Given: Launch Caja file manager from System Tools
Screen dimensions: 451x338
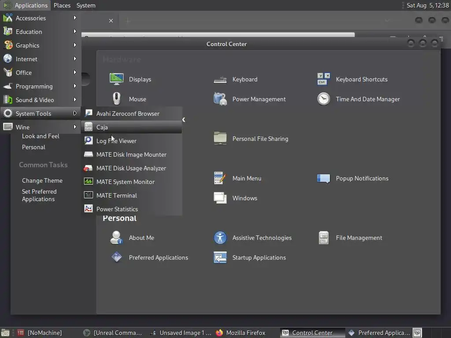Looking at the screenshot, I should click(x=131, y=127).
